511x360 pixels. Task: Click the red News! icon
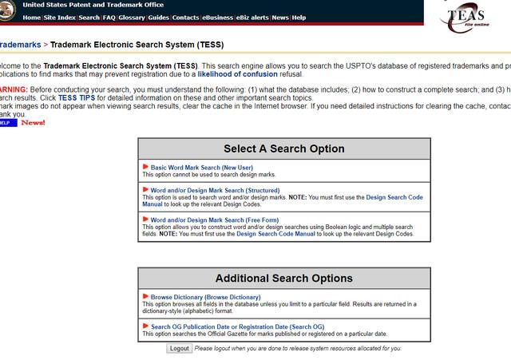pyautogui.click(x=33, y=123)
